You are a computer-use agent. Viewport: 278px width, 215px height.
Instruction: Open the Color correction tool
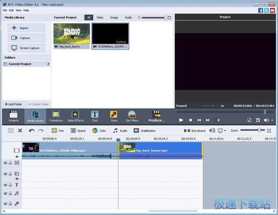click(99, 131)
